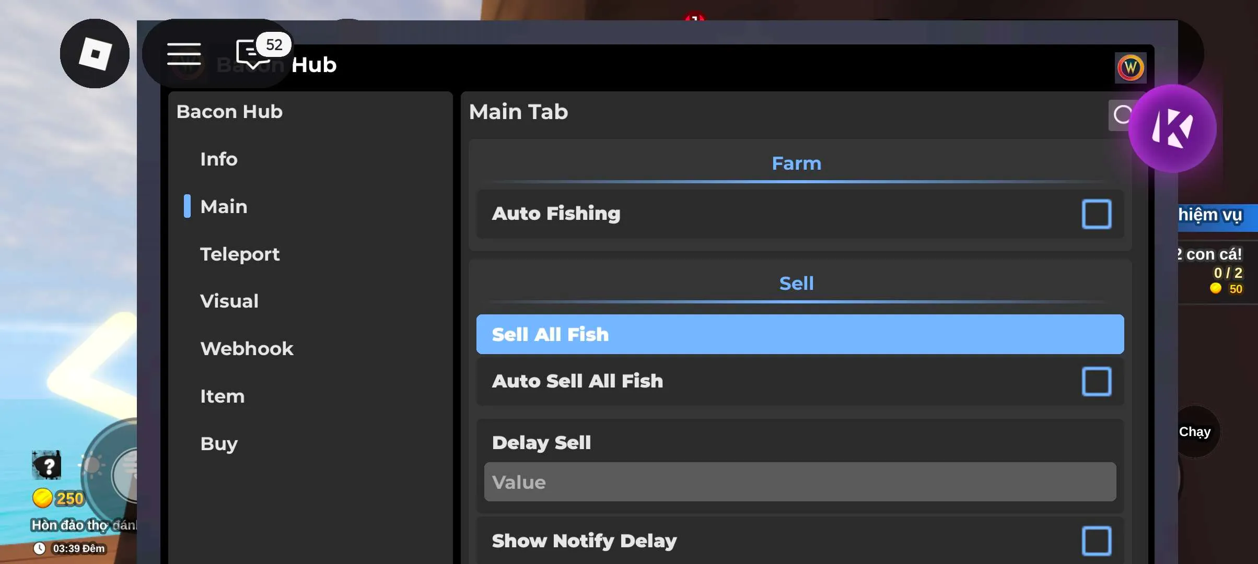1258x564 pixels.
Task: Open the Roblox logo menu
Action: coord(95,54)
